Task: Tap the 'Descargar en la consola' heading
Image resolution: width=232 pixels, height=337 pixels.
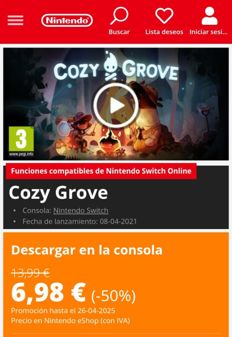Action: (x=86, y=250)
